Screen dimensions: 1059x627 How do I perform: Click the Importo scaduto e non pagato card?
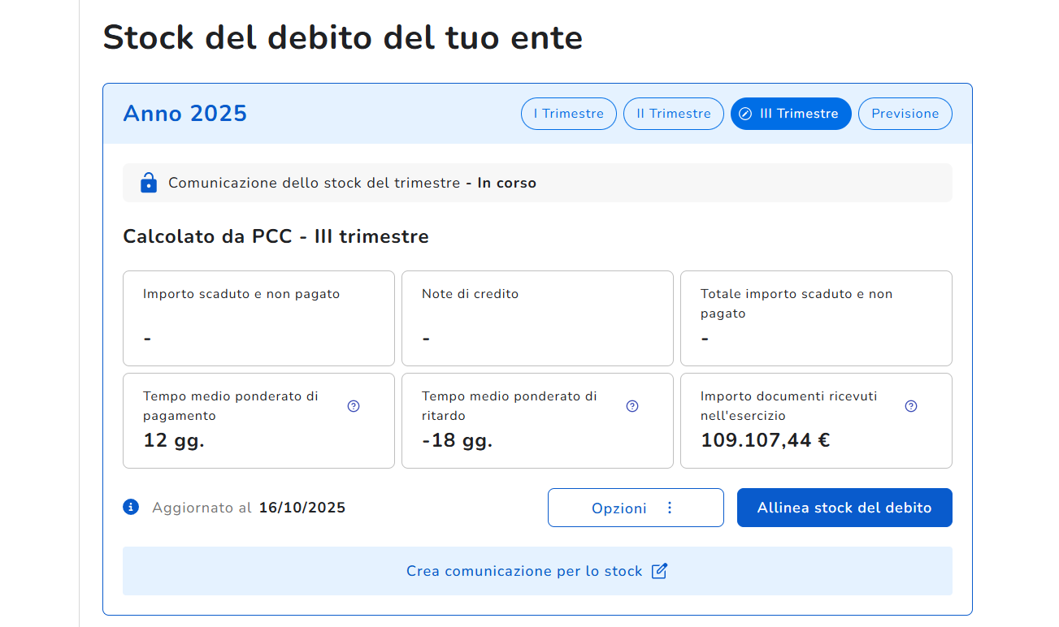coord(258,318)
